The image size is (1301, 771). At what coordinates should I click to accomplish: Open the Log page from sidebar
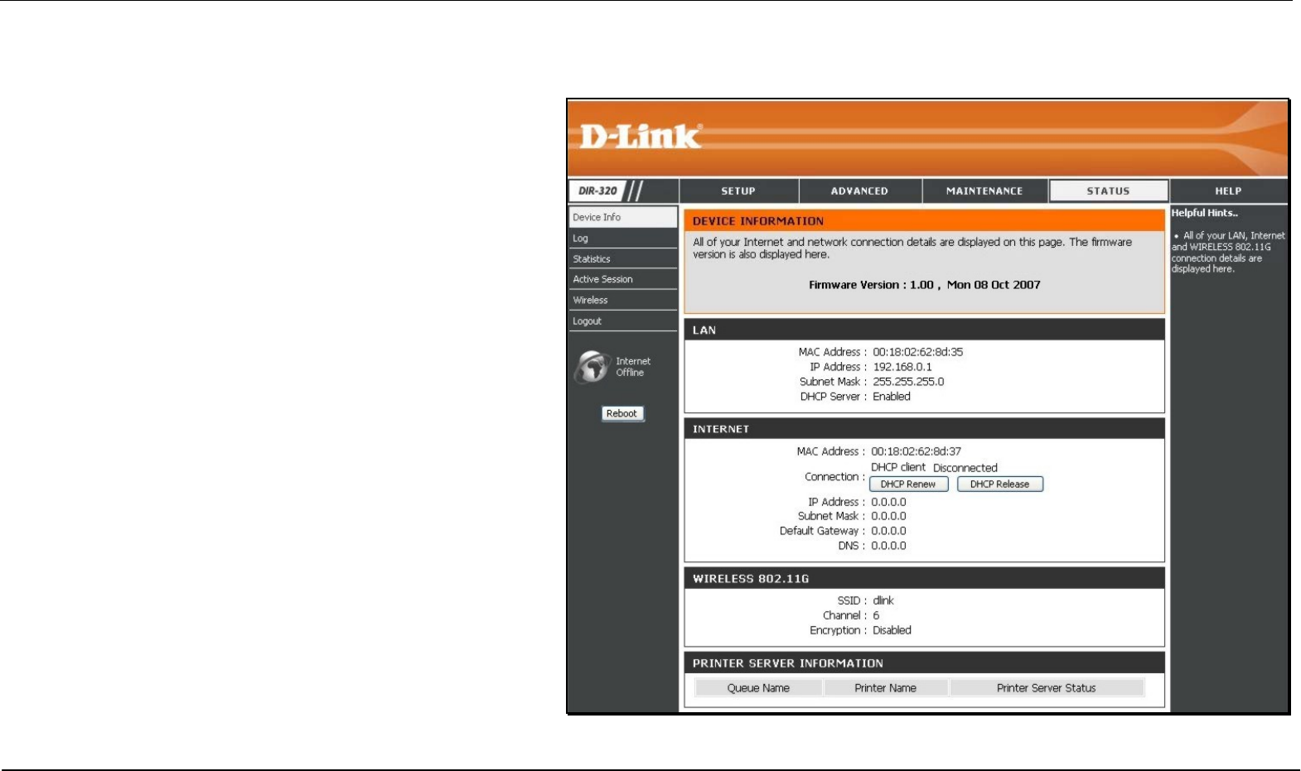coord(623,239)
